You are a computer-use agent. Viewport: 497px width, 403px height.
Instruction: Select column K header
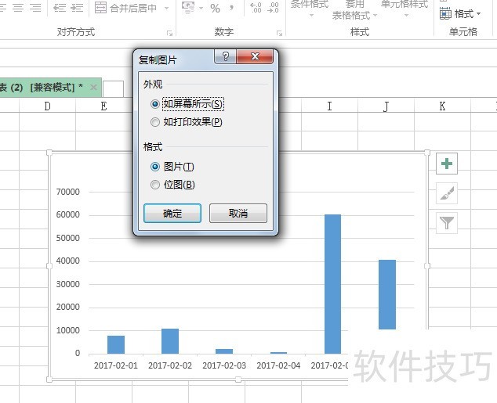click(442, 106)
